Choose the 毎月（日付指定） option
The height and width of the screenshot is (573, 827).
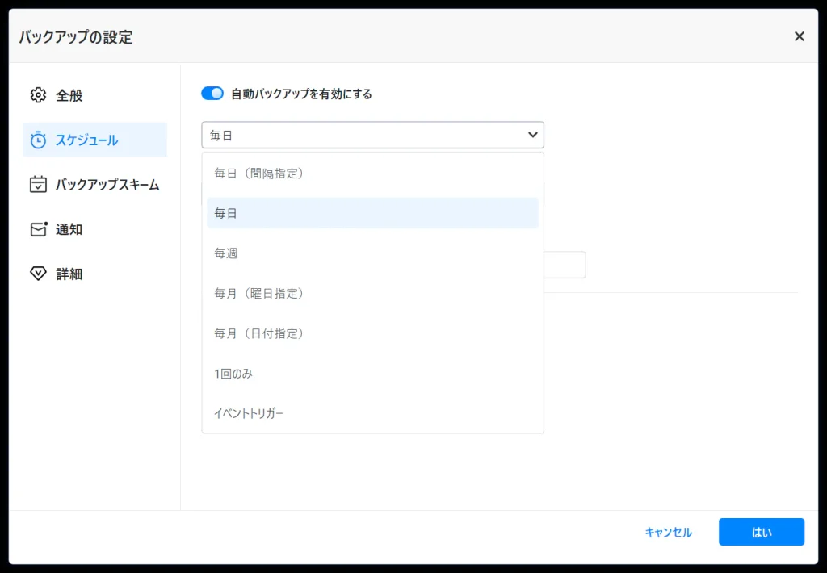(260, 333)
